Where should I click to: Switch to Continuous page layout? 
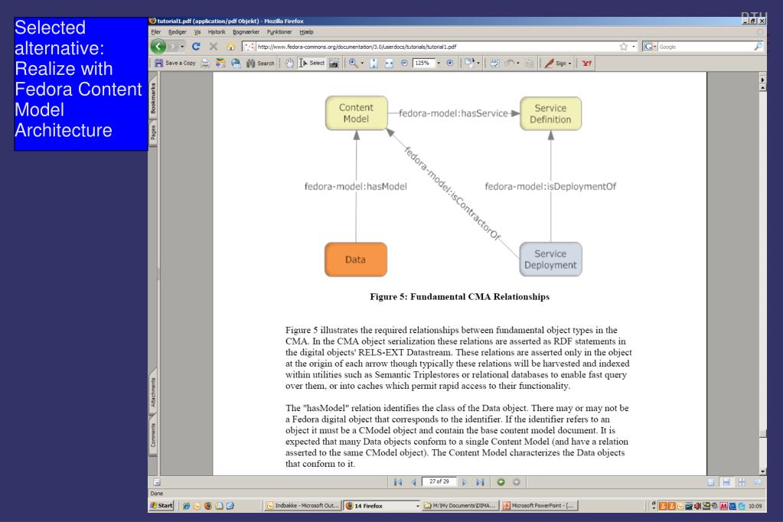coord(726,482)
